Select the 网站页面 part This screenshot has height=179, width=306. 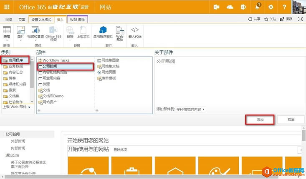pos(106,72)
